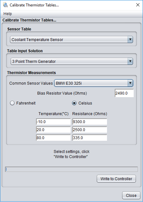Screen dimensions: 143x202
Task: Click the application icon in title bar
Action: click(x=5, y=5)
